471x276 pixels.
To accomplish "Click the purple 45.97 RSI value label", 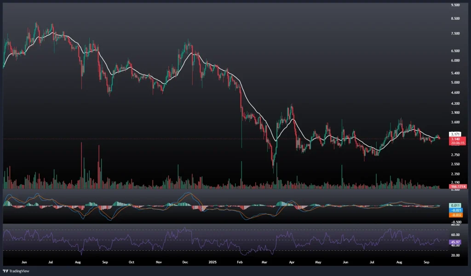I will click(x=454, y=242).
